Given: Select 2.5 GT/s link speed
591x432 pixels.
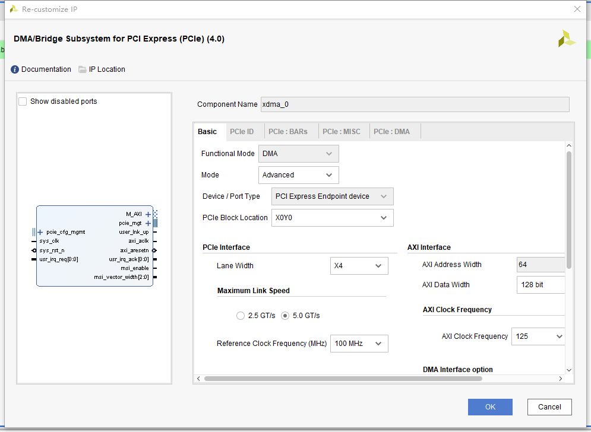Looking at the screenshot, I should pyautogui.click(x=241, y=316).
